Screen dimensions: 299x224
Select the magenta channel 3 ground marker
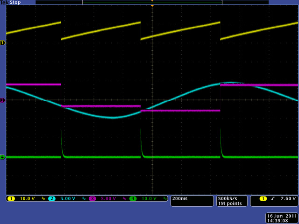[2, 100]
